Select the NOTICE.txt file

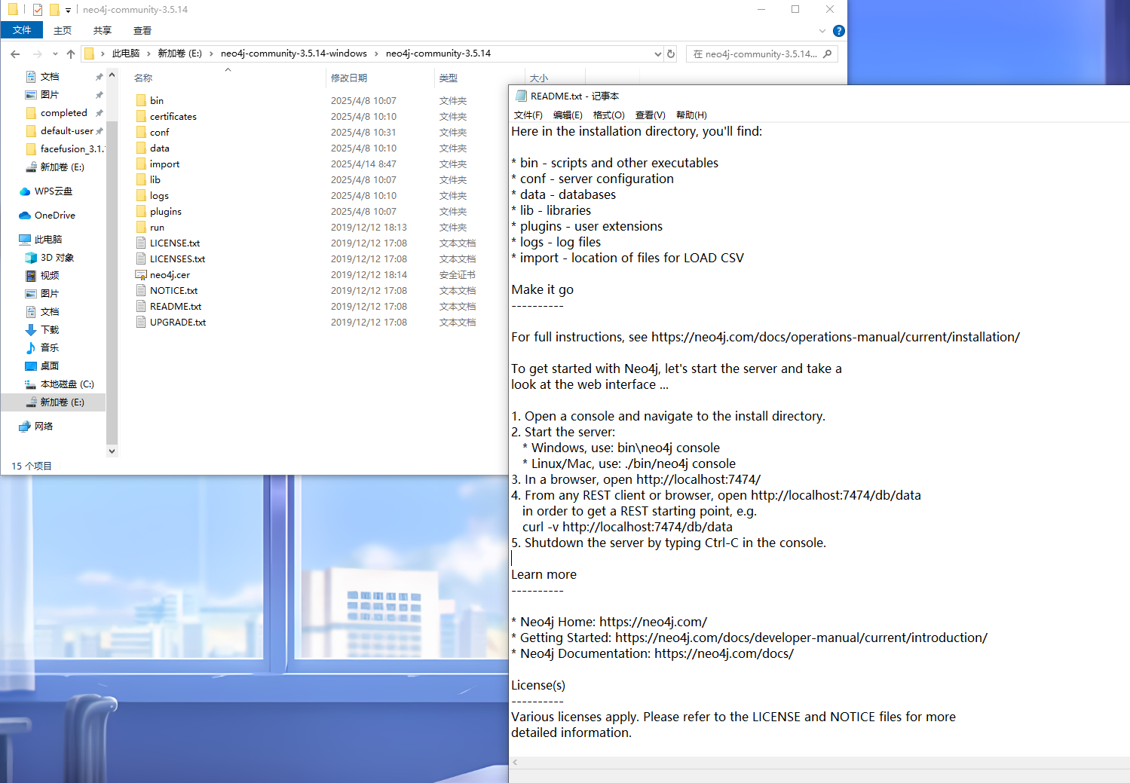coord(173,290)
